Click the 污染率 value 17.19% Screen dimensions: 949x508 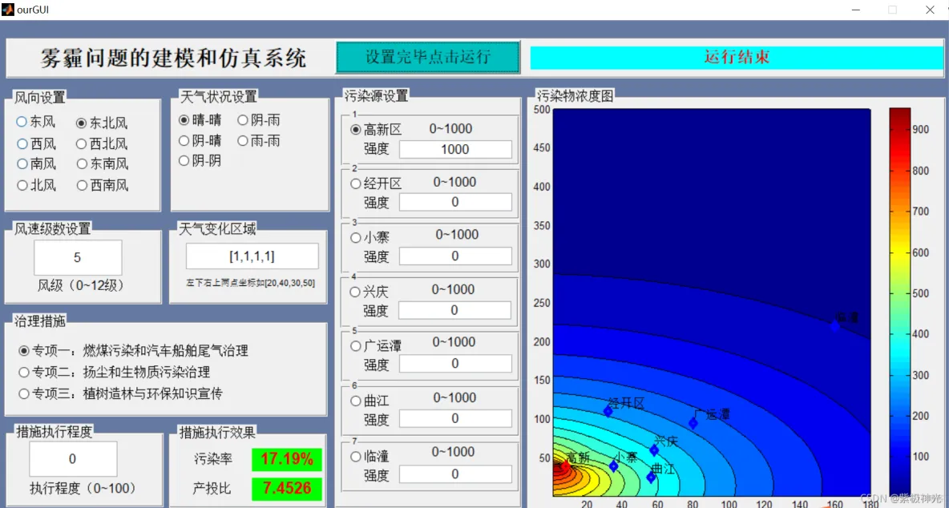(x=287, y=459)
